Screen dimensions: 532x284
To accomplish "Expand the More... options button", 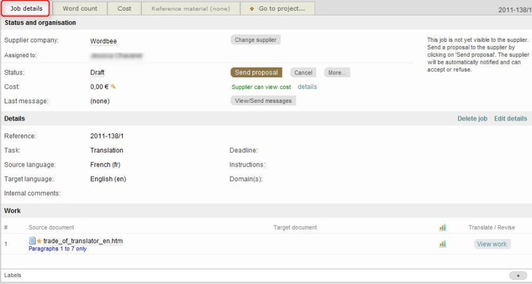I will click(337, 73).
